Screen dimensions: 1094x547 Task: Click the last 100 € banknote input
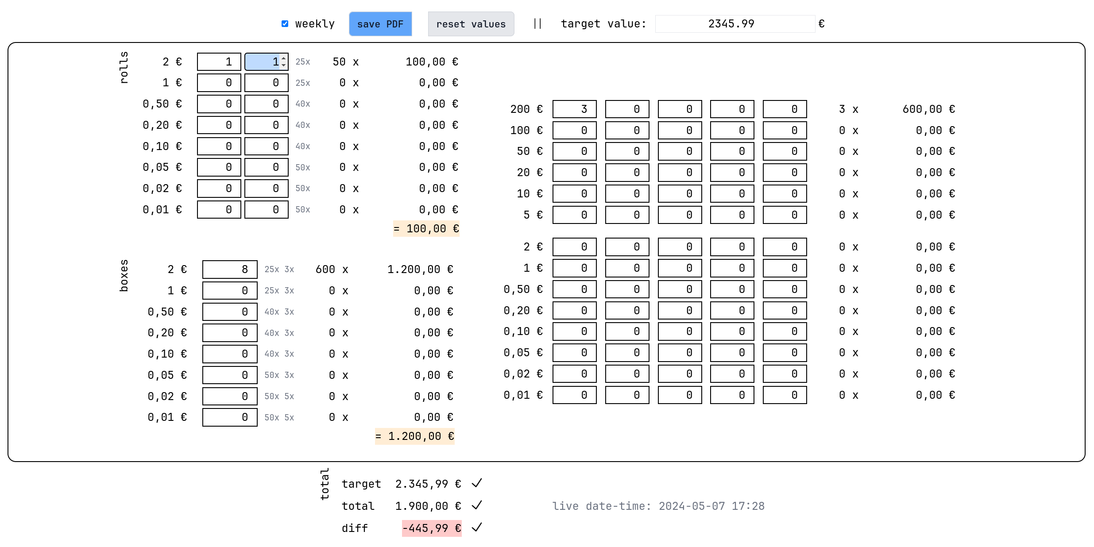[785, 131]
